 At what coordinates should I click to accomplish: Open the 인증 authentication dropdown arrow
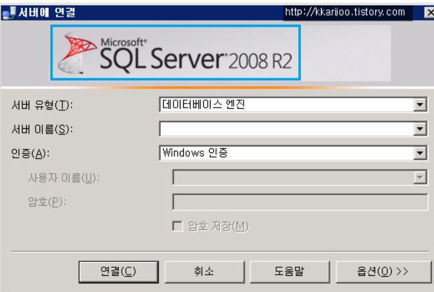pos(420,153)
